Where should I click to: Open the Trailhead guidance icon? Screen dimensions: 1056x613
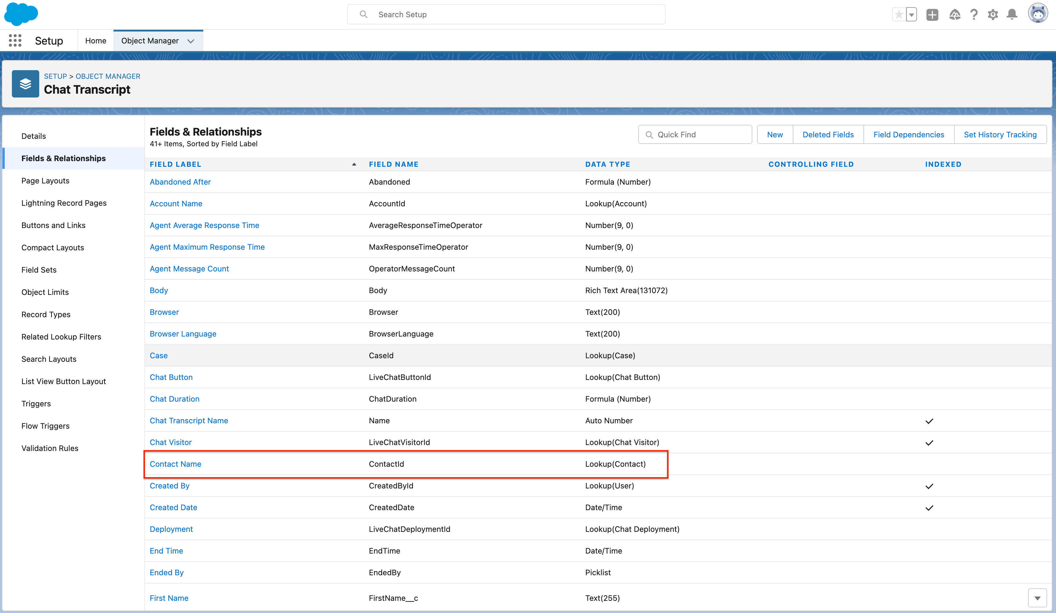coord(955,15)
